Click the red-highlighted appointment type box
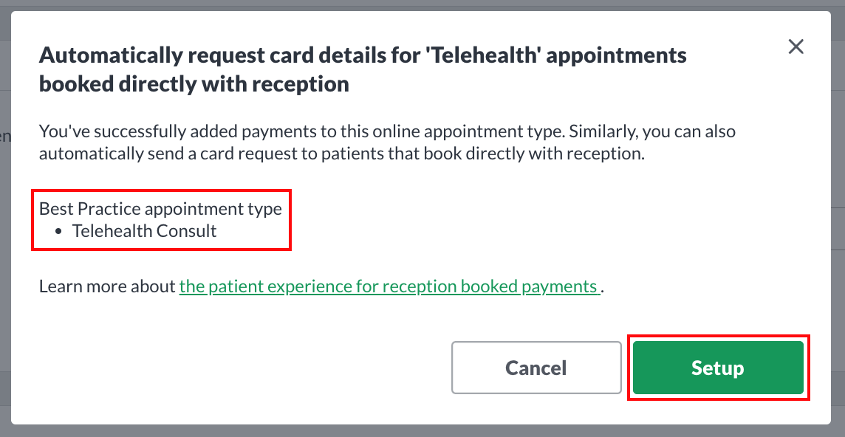 (x=160, y=219)
